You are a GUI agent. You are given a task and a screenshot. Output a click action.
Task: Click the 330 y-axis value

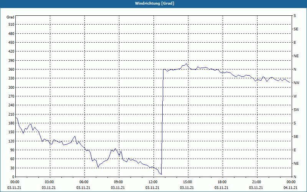click(12, 78)
